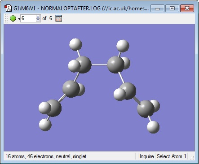Open the dropdown arrow beside the green button
This screenshot has height=164, width=199.
pos(19,19)
